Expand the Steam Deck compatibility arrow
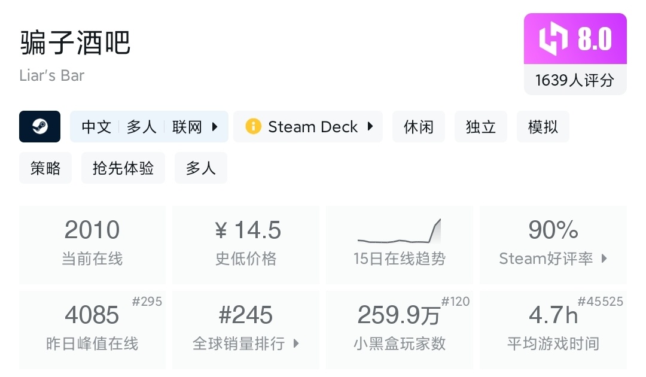Viewport: 646px width, 377px height. coord(370,127)
